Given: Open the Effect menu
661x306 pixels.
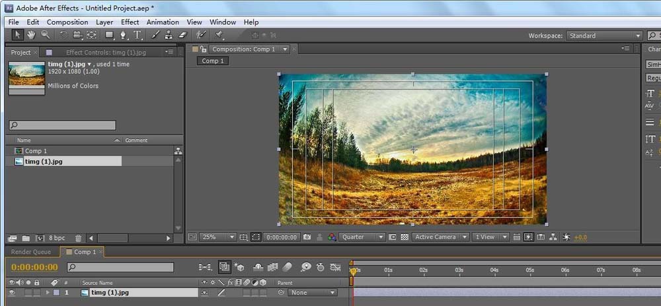Looking at the screenshot, I should 130,22.
